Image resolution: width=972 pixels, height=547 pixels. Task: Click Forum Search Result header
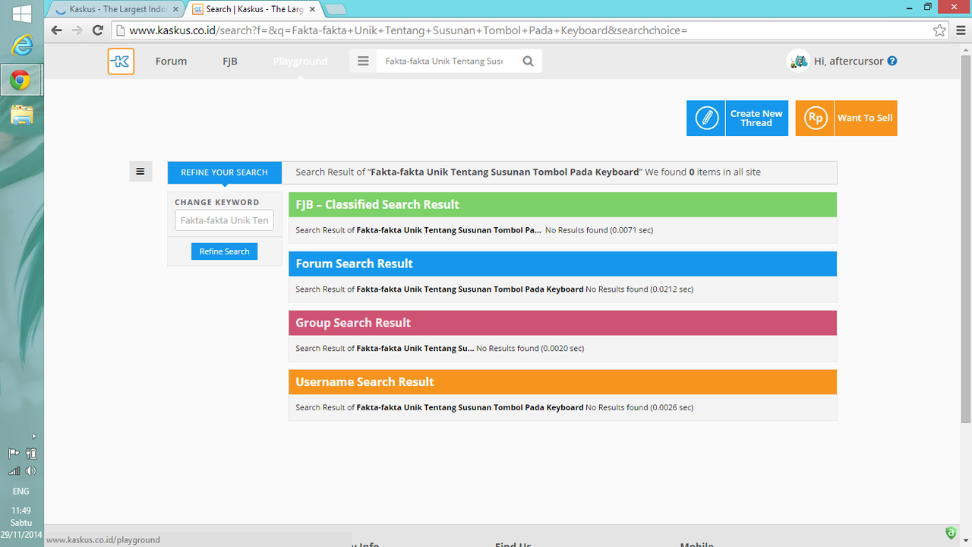coord(563,264)
